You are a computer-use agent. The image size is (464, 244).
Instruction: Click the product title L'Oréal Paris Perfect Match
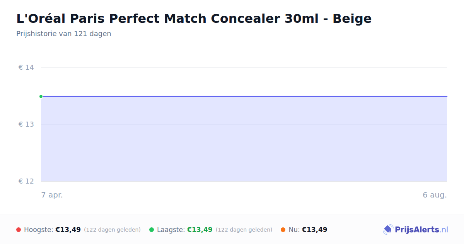[194, 18]
